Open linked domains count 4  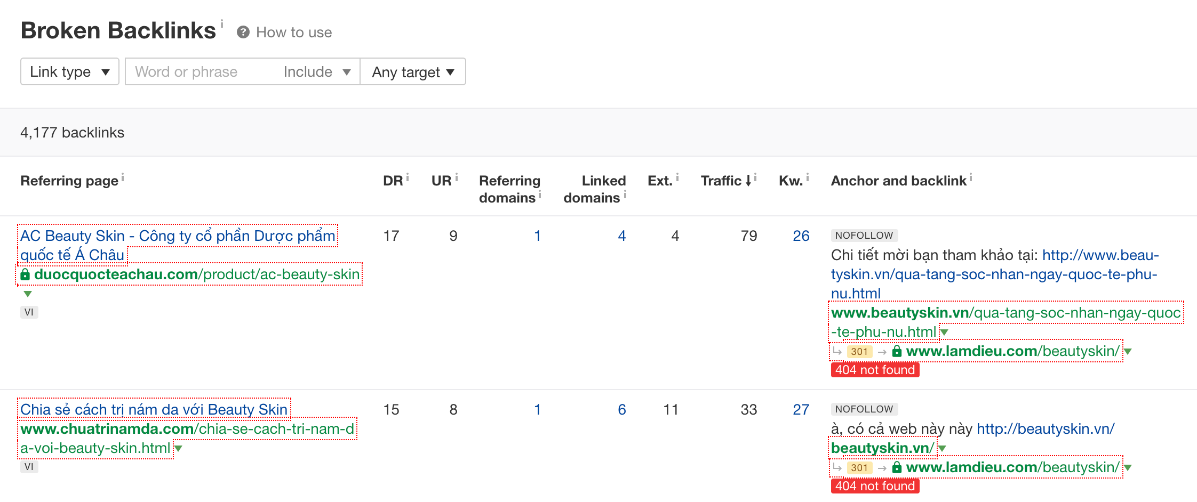point(622,236)
